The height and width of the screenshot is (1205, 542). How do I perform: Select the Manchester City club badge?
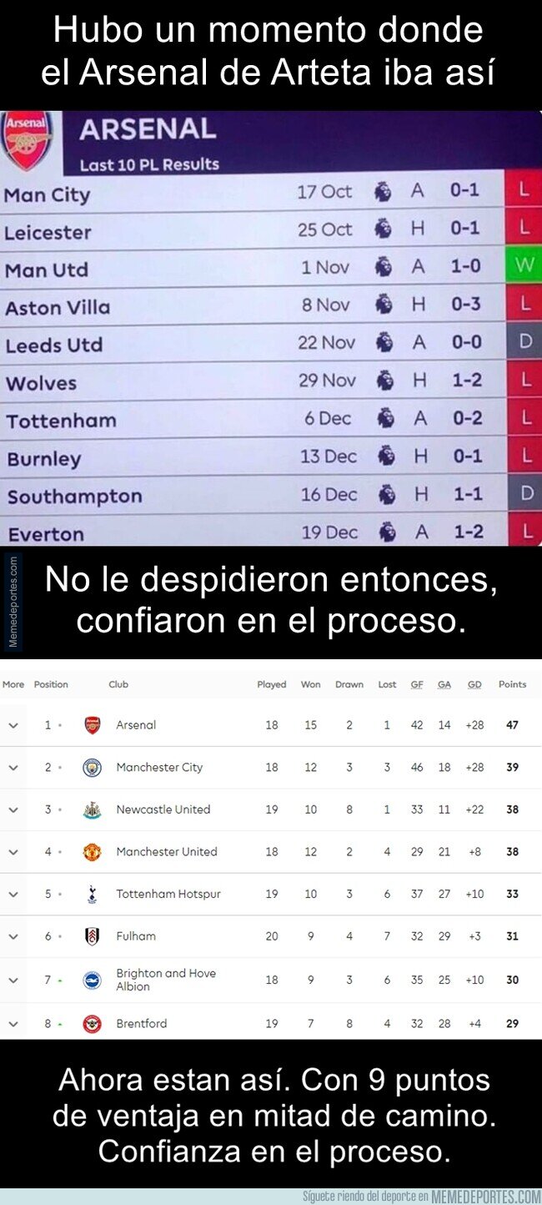(90, 767)
